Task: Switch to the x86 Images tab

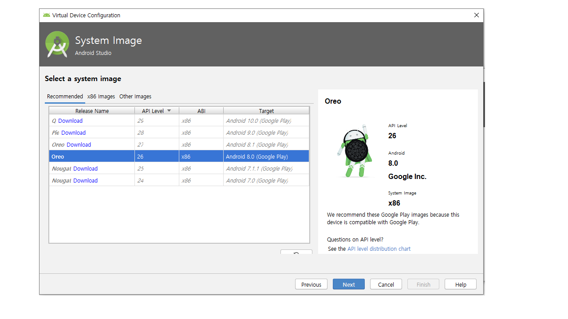Action: 101,97
